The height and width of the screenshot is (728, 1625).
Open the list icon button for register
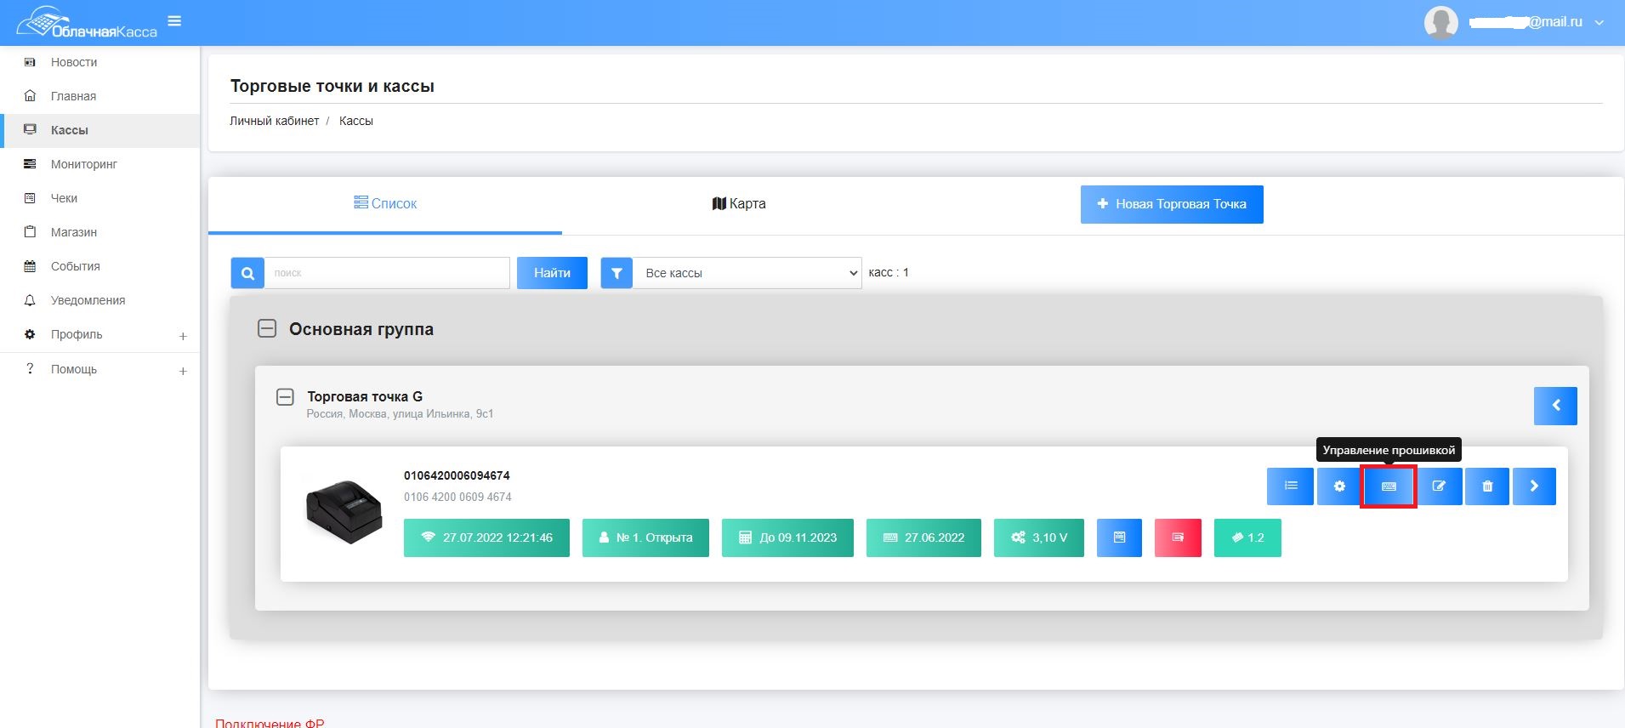[x=1290, y=486]
